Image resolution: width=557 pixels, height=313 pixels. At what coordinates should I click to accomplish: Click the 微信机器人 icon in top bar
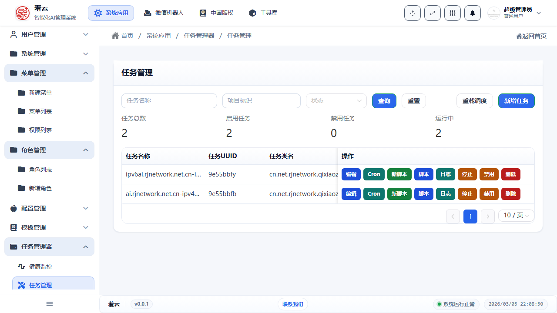click(x=148, y=13)
